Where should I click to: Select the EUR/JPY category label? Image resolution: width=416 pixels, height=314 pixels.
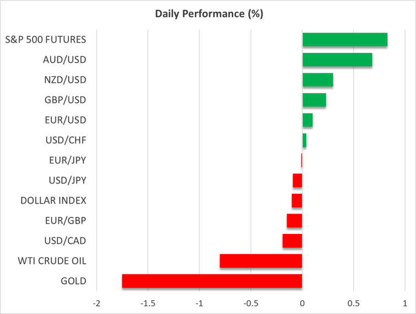(x=68, y=160)
